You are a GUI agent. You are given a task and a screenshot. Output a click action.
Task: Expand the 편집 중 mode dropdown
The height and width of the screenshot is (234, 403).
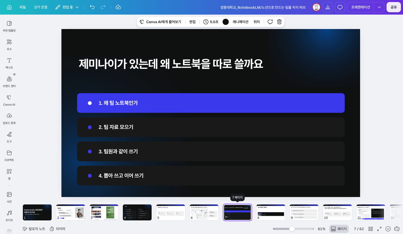point(67,7)
